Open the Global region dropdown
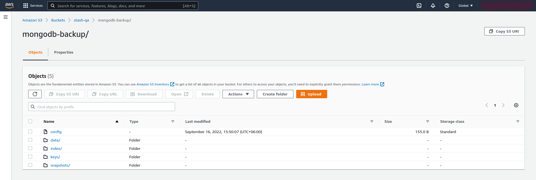536x180 pixels. pyautogui.click(x=465, y=6)
